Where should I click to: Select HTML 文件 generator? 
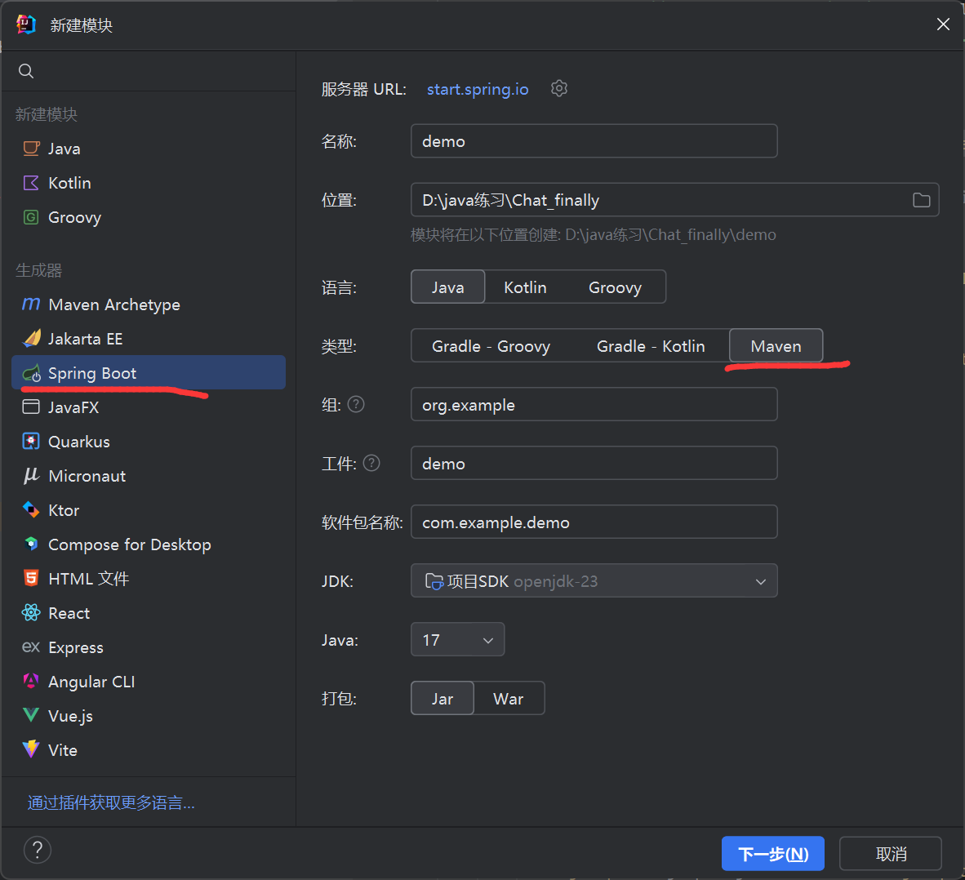coord(149,579)
